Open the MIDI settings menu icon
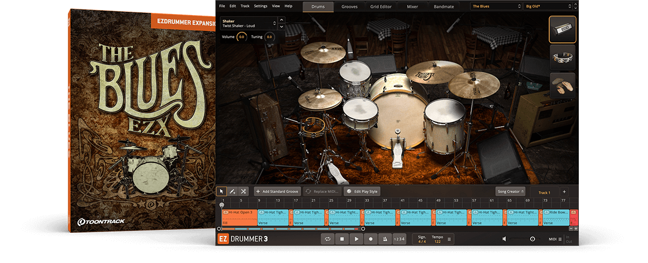This screenshot has width=648, height=263. 560,239
